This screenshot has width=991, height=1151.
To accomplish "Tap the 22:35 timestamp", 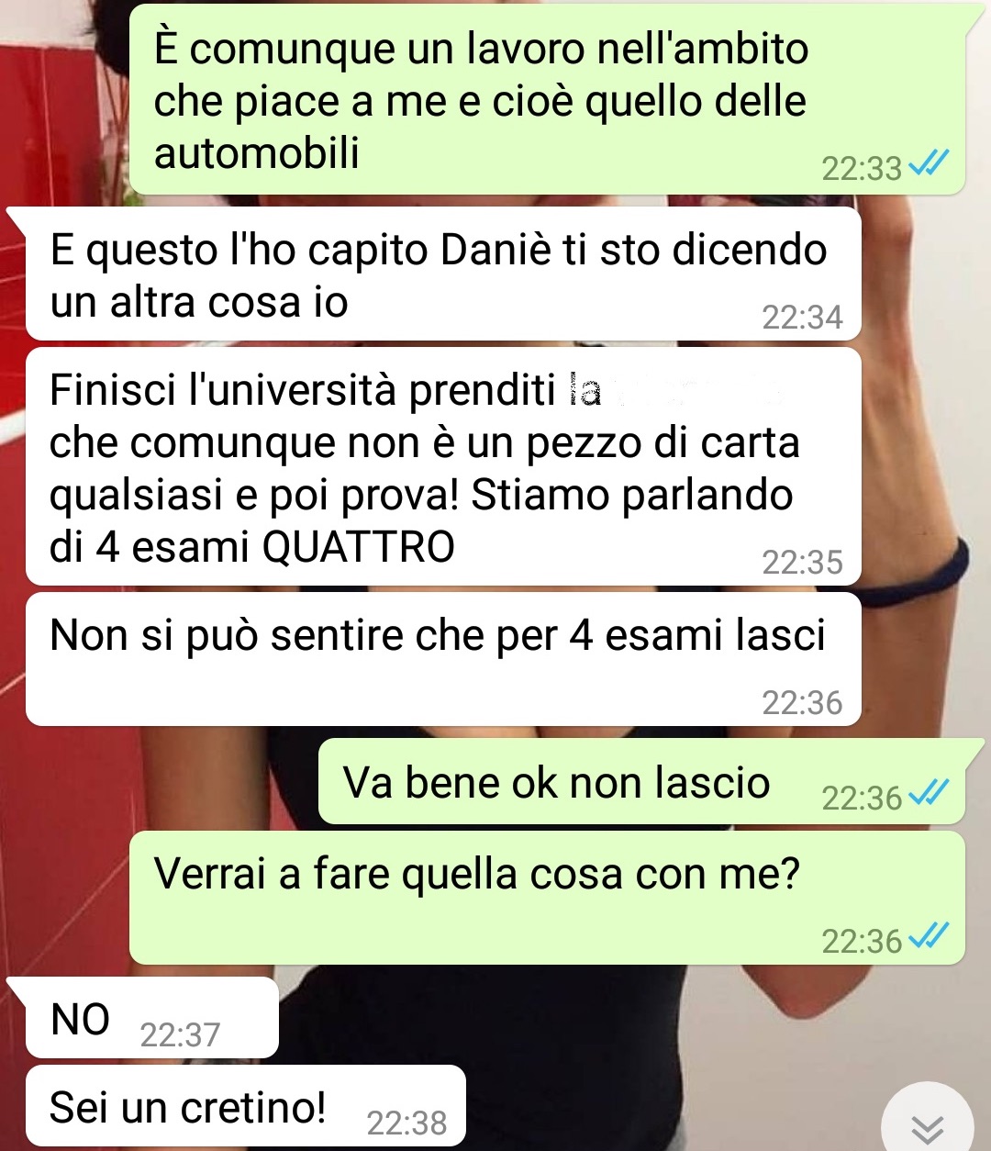I will click(802, 562).
